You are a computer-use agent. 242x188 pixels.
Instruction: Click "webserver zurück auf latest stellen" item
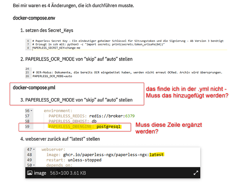point(63,139)
